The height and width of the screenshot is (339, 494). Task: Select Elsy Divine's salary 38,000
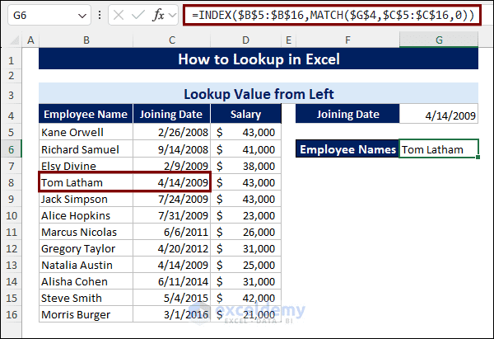point(245,166)
